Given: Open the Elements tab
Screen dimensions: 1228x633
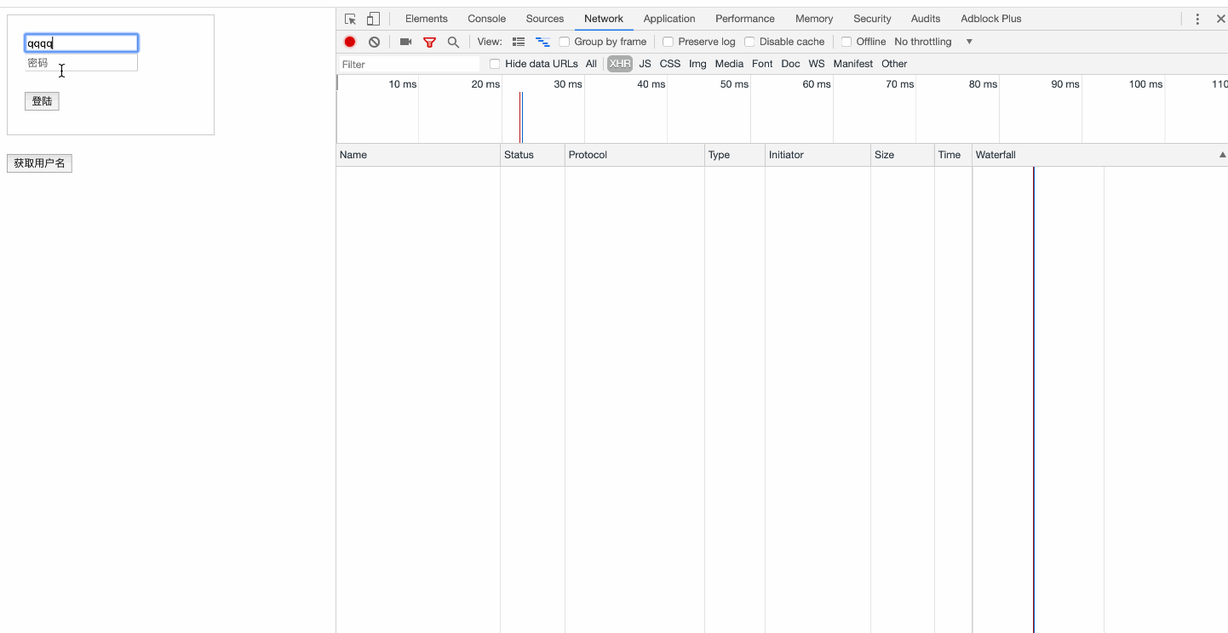Looking at the screenshot, I should click(x=427, y=19).
